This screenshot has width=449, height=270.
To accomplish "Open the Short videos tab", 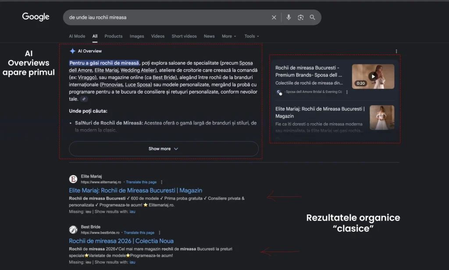I will (x=184, y=36).
